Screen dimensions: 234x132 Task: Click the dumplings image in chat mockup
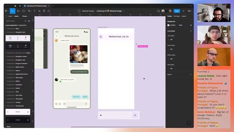pos(79,54)
